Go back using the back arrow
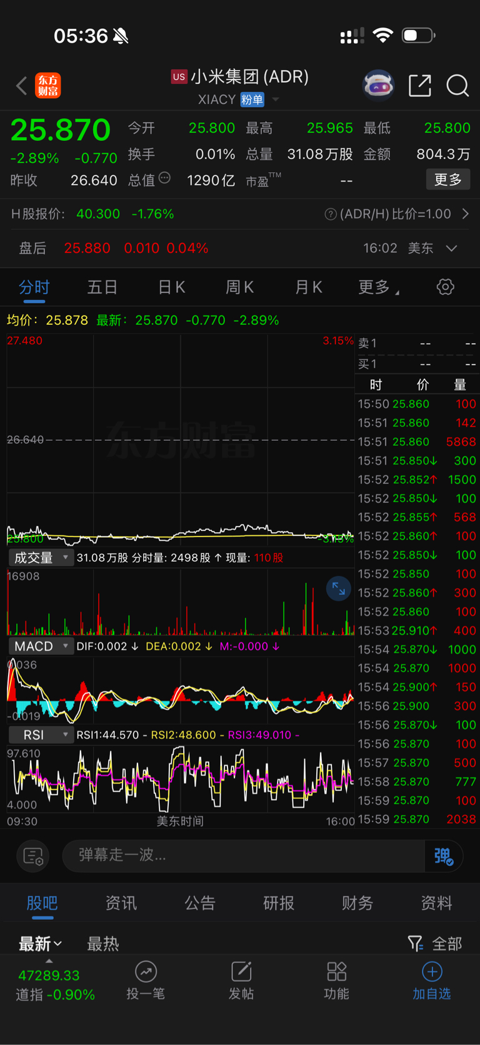The image size is (480, 1045). pos(22,85)
